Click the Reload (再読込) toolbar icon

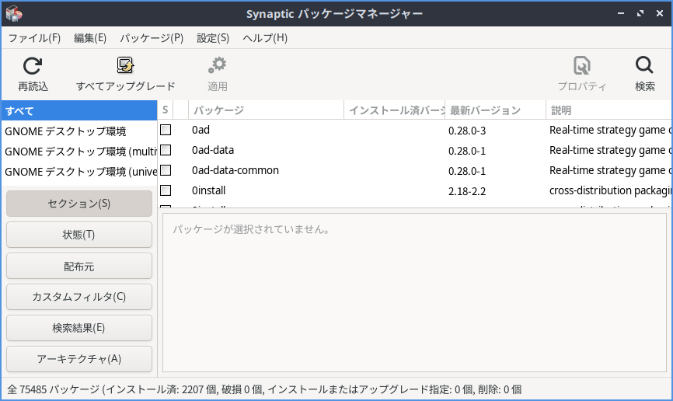point(33,66)
